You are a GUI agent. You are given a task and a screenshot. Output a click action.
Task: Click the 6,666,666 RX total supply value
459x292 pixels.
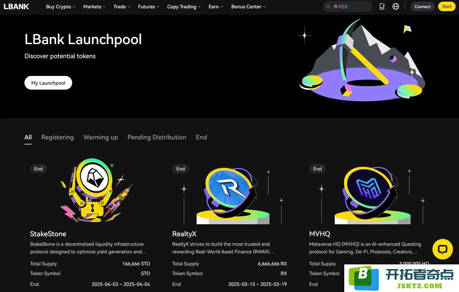tap(272, 264)
